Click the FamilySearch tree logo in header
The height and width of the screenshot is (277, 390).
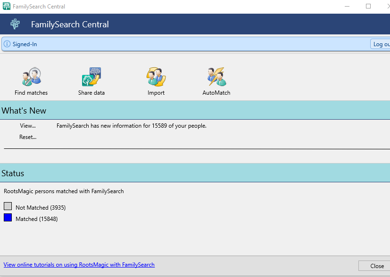click(x=15, y=24)
